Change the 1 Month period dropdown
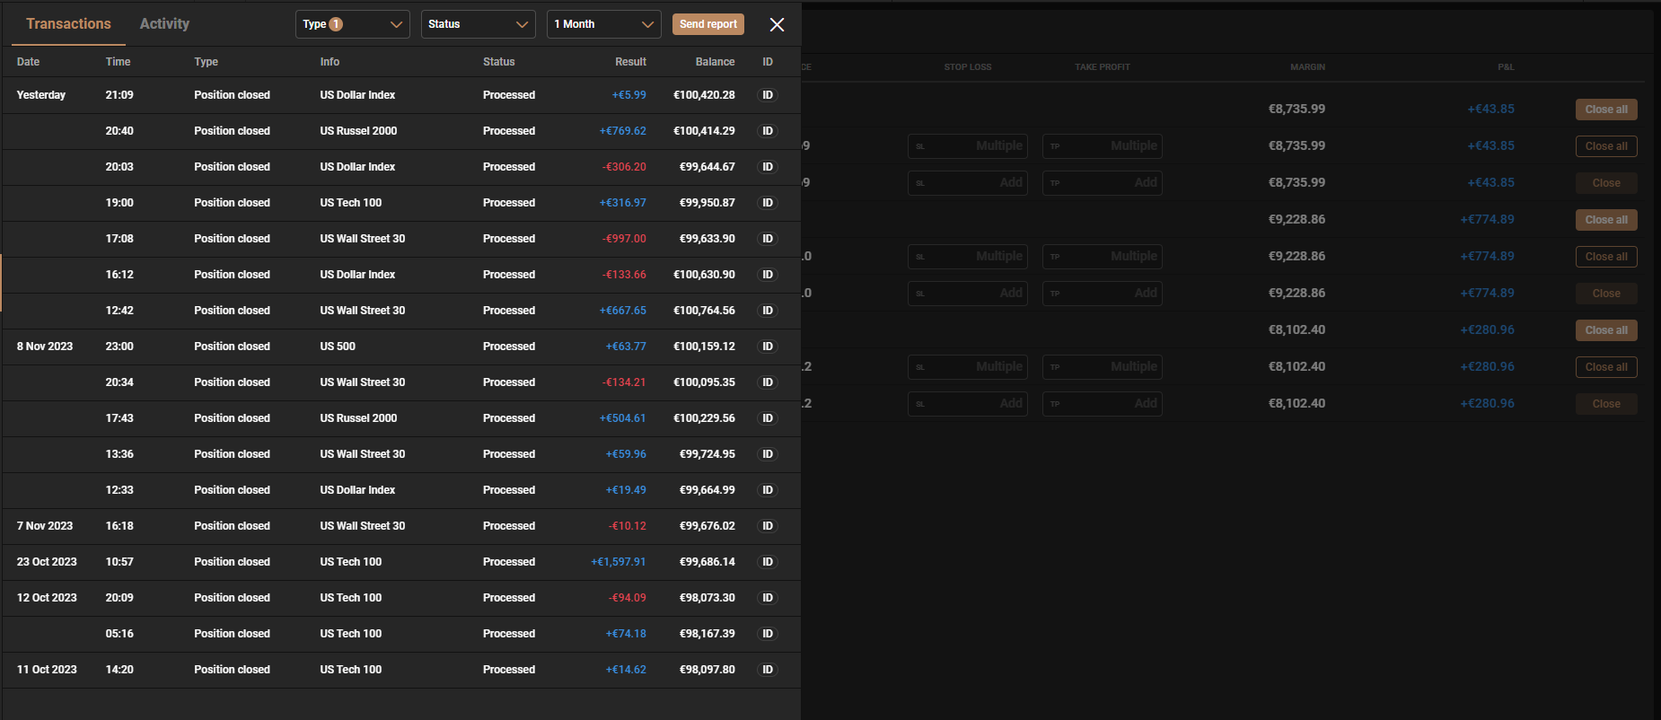 point(603,24)
